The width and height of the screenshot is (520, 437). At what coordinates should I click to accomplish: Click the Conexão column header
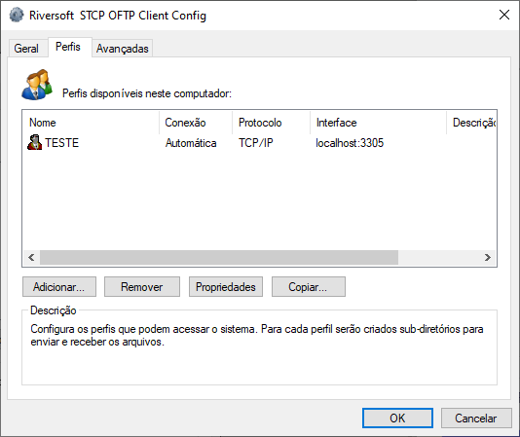[196, 123]
